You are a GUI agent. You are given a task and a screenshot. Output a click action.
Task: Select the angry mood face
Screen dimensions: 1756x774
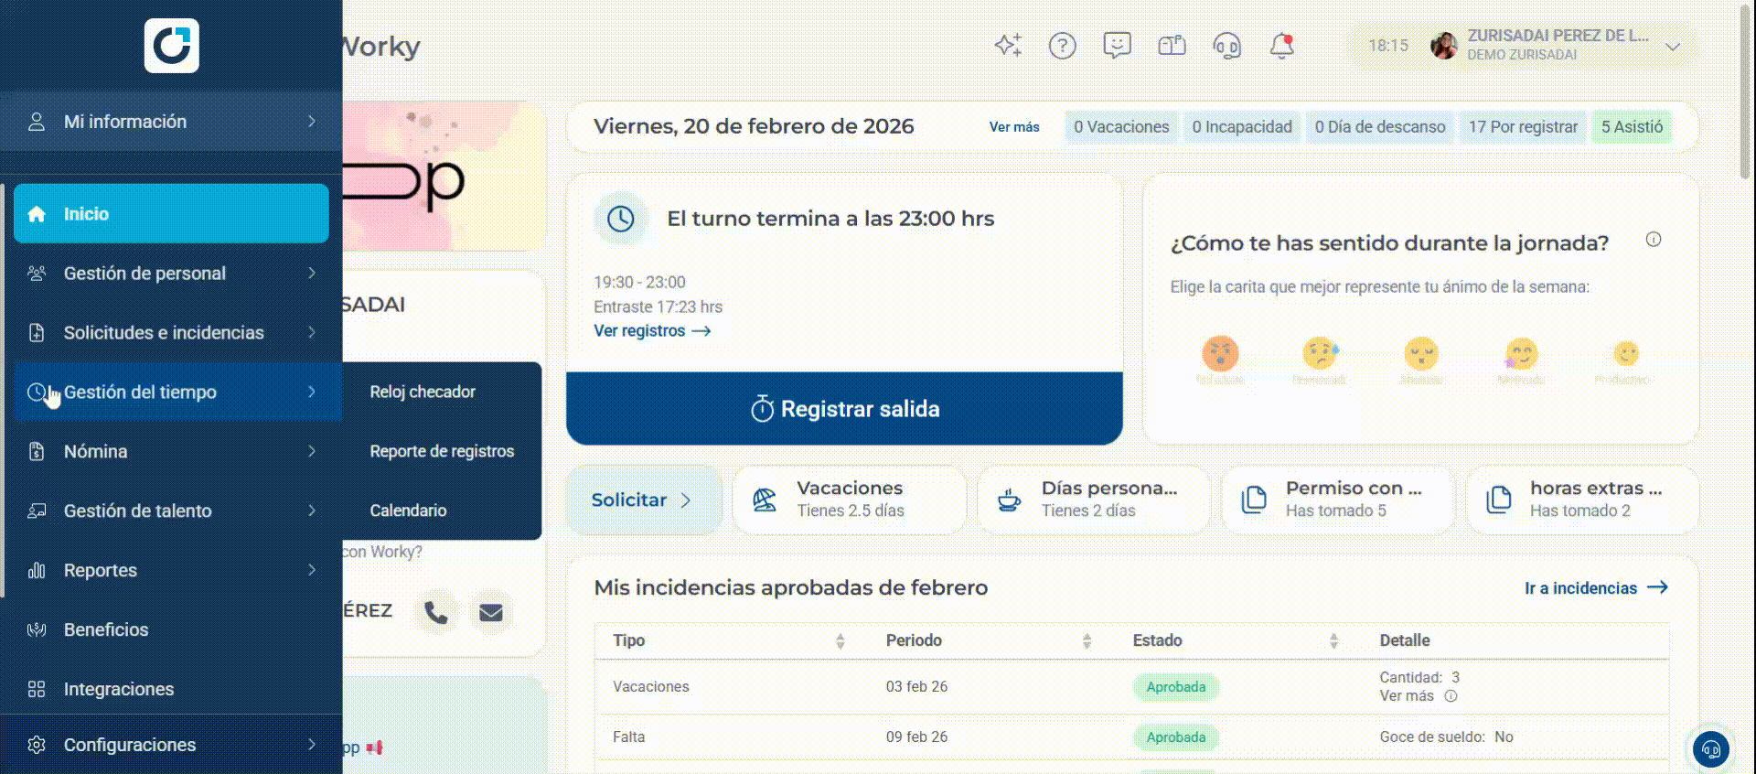coord(1220,353)
